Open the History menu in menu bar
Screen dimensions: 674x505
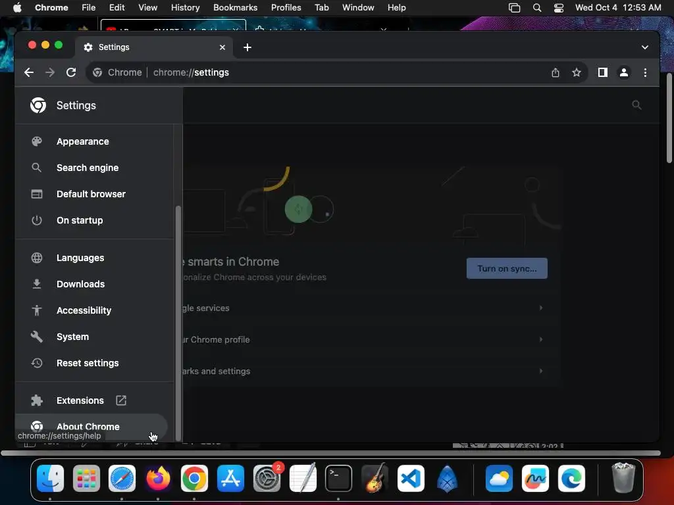[185, 7]
